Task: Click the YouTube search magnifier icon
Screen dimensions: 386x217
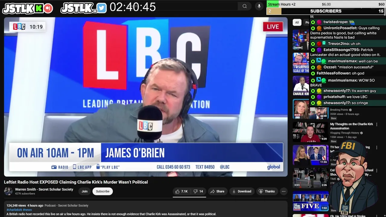Action: [245, 6]
